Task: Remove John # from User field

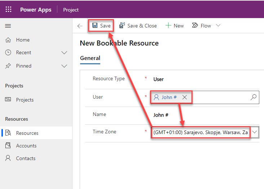Action: (x=184, y=97)
